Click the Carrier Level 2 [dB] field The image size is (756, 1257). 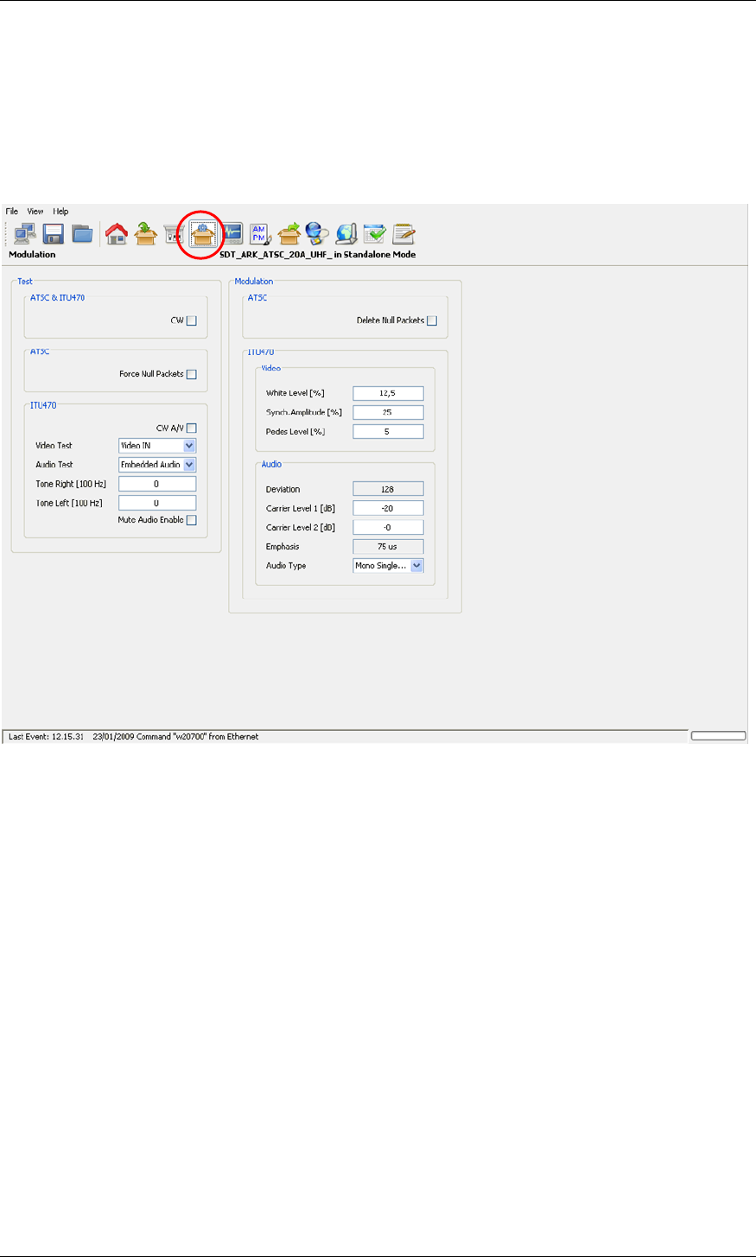point(389,527)
